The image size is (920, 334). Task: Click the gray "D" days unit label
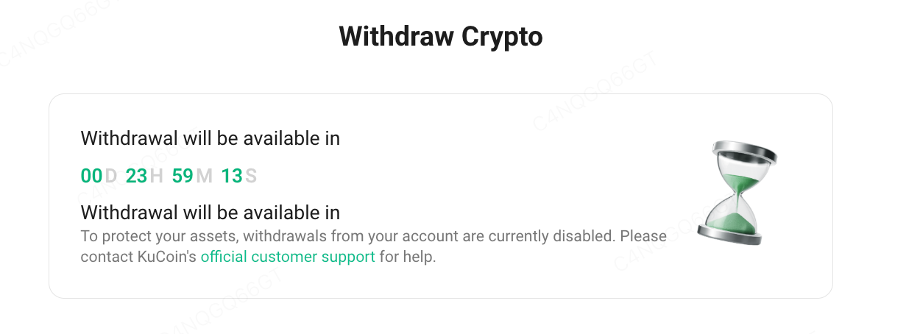[x=111, y=176]
